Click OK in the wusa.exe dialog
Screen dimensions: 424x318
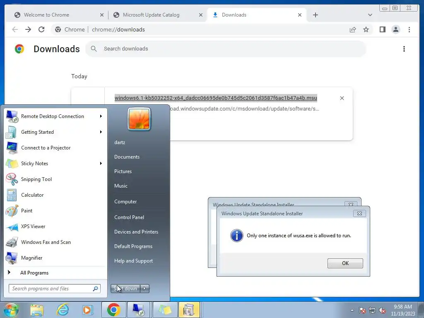(x=345, y=263)
